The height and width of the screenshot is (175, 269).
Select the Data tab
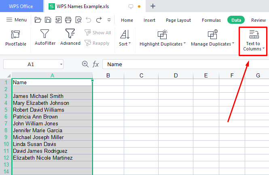236,20
